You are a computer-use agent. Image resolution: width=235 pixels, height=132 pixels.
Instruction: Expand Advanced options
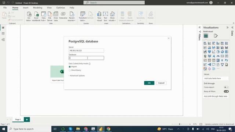click(77, 76)
